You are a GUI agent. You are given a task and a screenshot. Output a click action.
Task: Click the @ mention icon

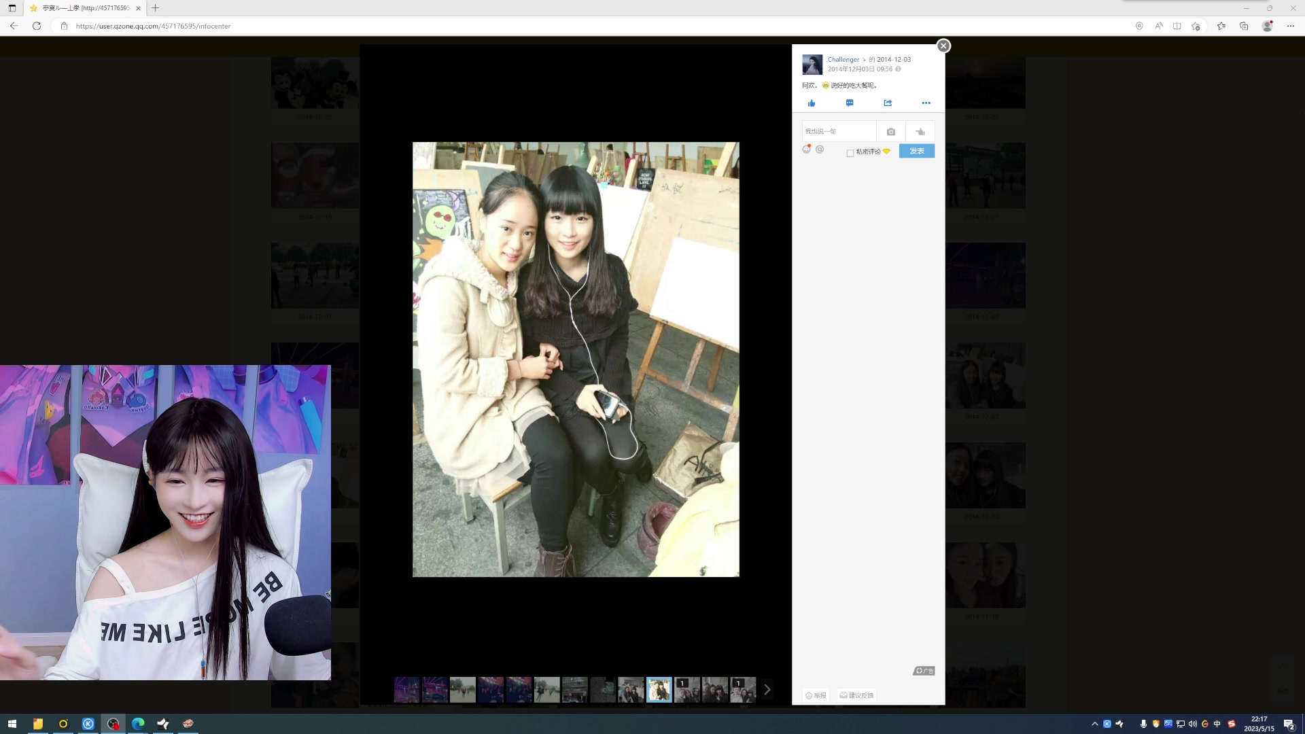pos(820,150)
